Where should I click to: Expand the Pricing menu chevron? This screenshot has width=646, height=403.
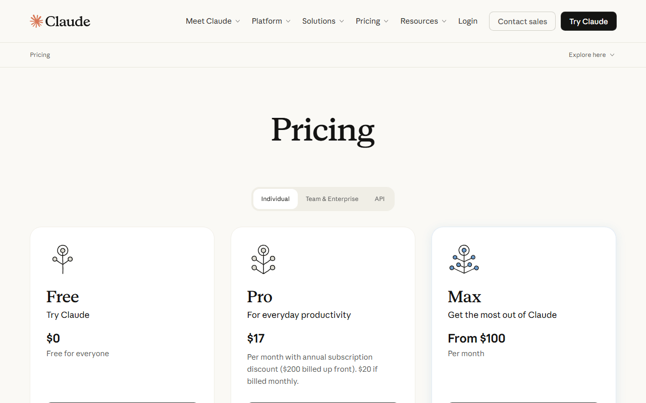tap(386, 21)
